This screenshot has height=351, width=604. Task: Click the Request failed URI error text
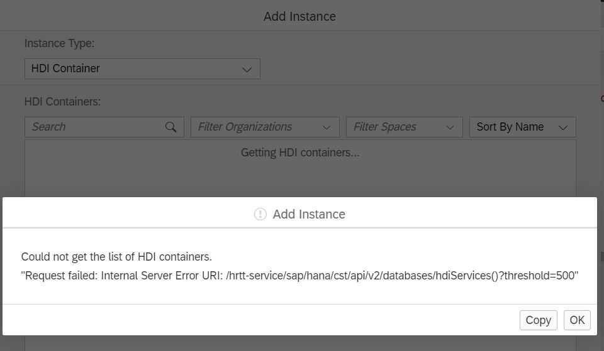point(299,276)
